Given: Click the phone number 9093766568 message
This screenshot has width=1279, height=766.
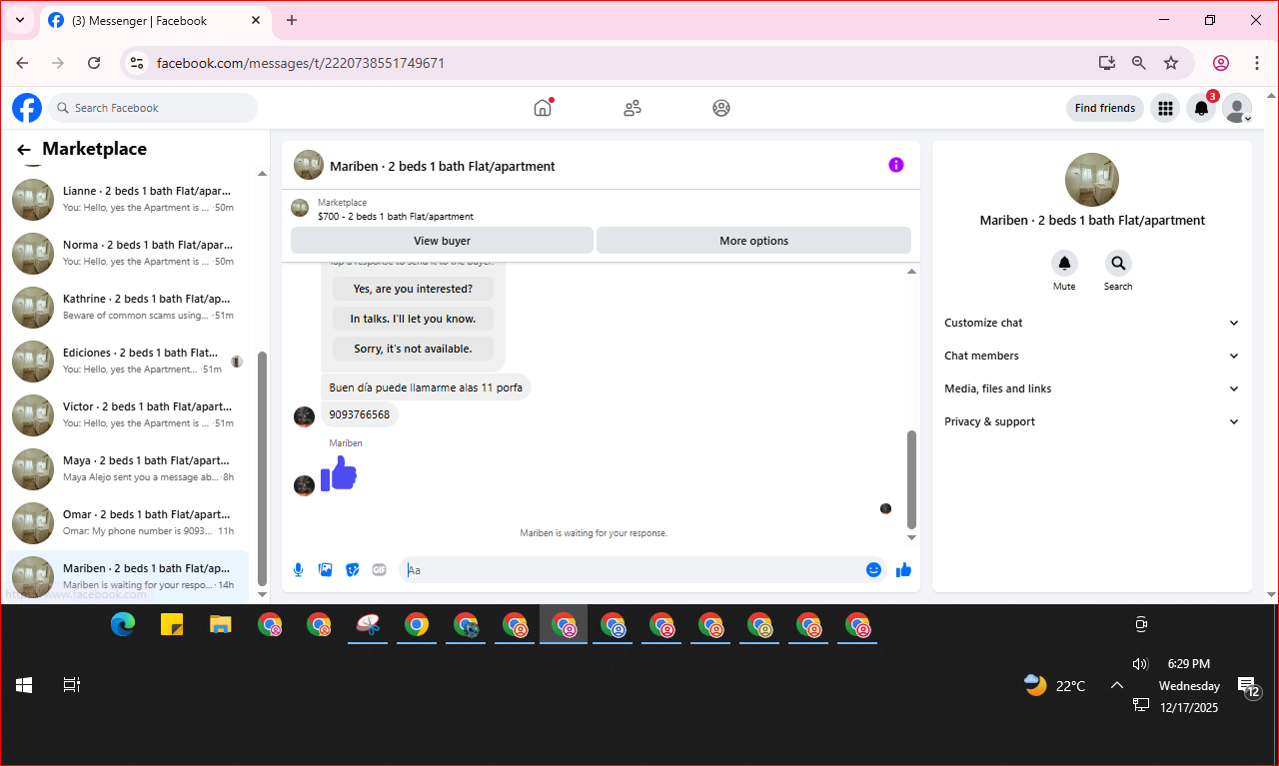Looking at the screenshot, I should [x=360, y=414].
